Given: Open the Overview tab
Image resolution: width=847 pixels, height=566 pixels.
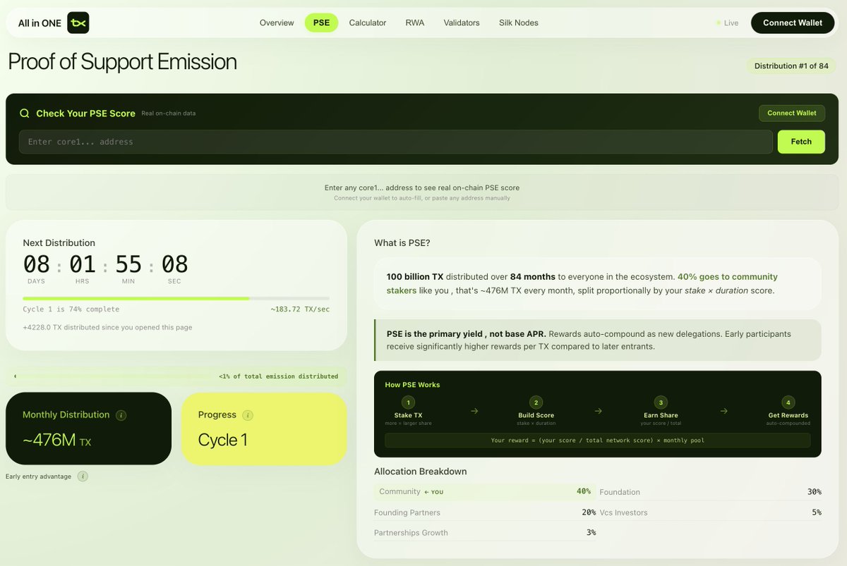Looking at the screenshot, I should [277, 23].
